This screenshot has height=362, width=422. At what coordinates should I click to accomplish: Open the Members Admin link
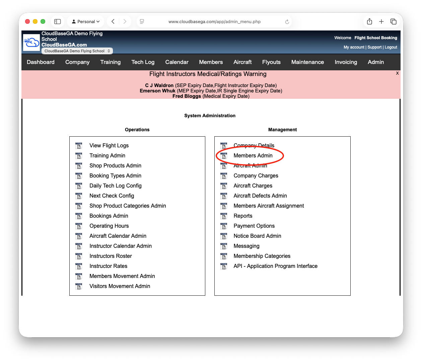click(x=253, y=156)
